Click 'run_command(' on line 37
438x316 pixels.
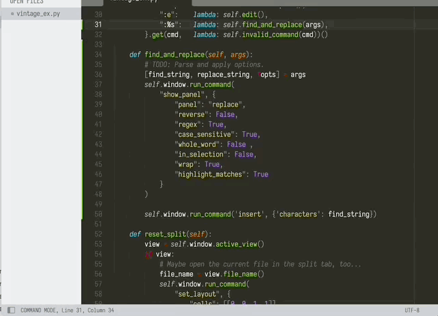pyautogui.click(x=212, y=84)
